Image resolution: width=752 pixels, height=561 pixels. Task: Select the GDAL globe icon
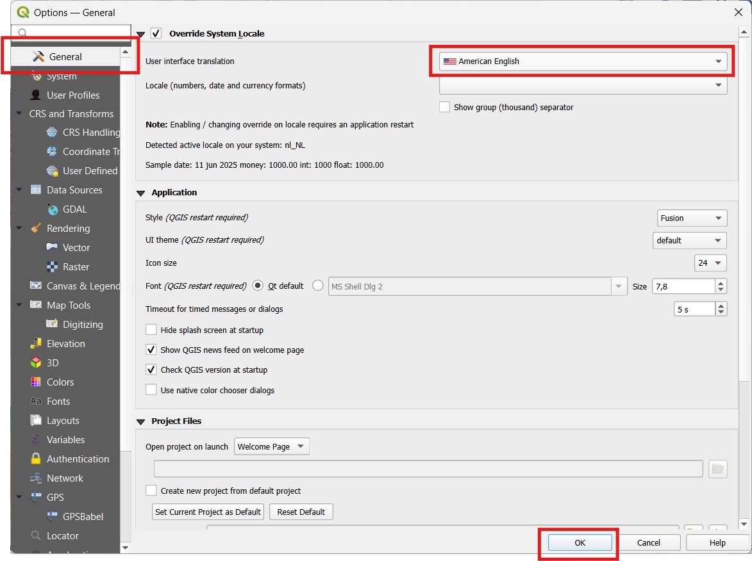point(53,209)
